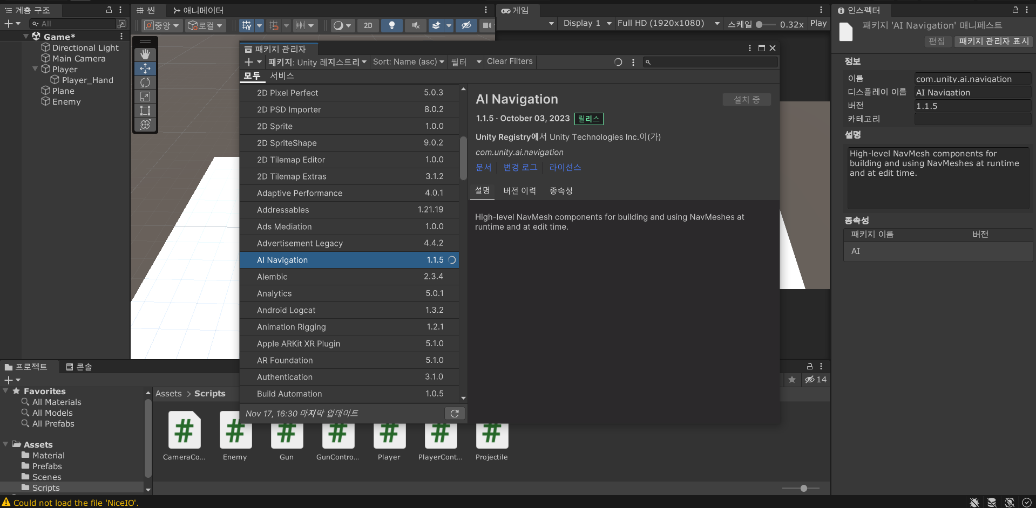Open the CameraCo... script asset
This screenshot has width=1036, height=508.
(184, 436)
